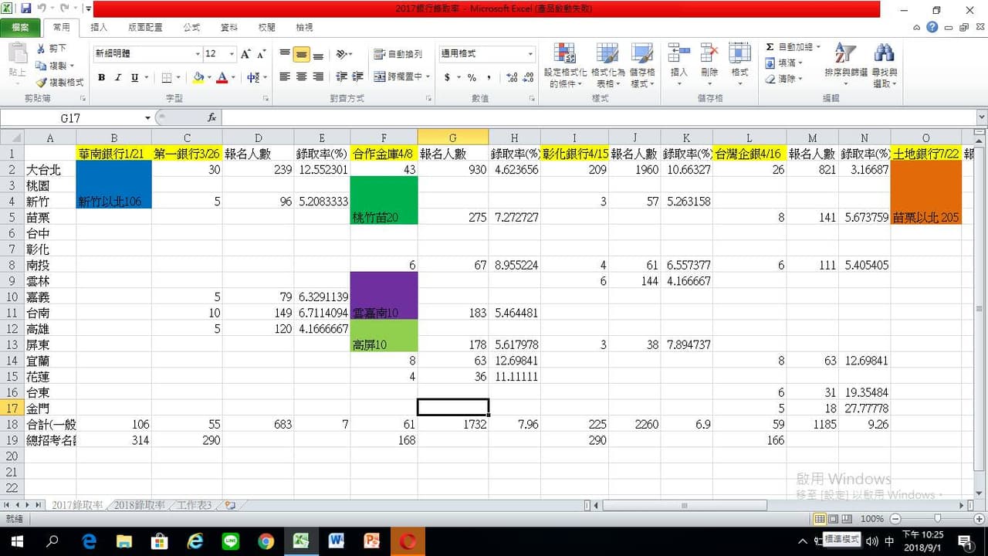
Task: Open Clear (清除) dropdown
Action: pyautogui.click(x=784, y=79)
